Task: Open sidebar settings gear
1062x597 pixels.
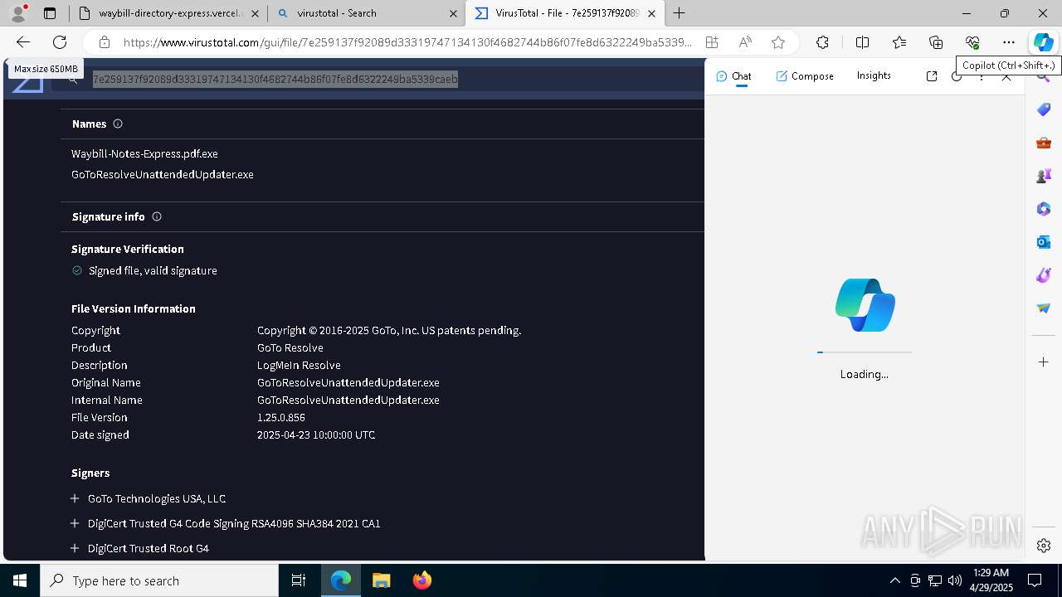Action: pos(1044,546)
